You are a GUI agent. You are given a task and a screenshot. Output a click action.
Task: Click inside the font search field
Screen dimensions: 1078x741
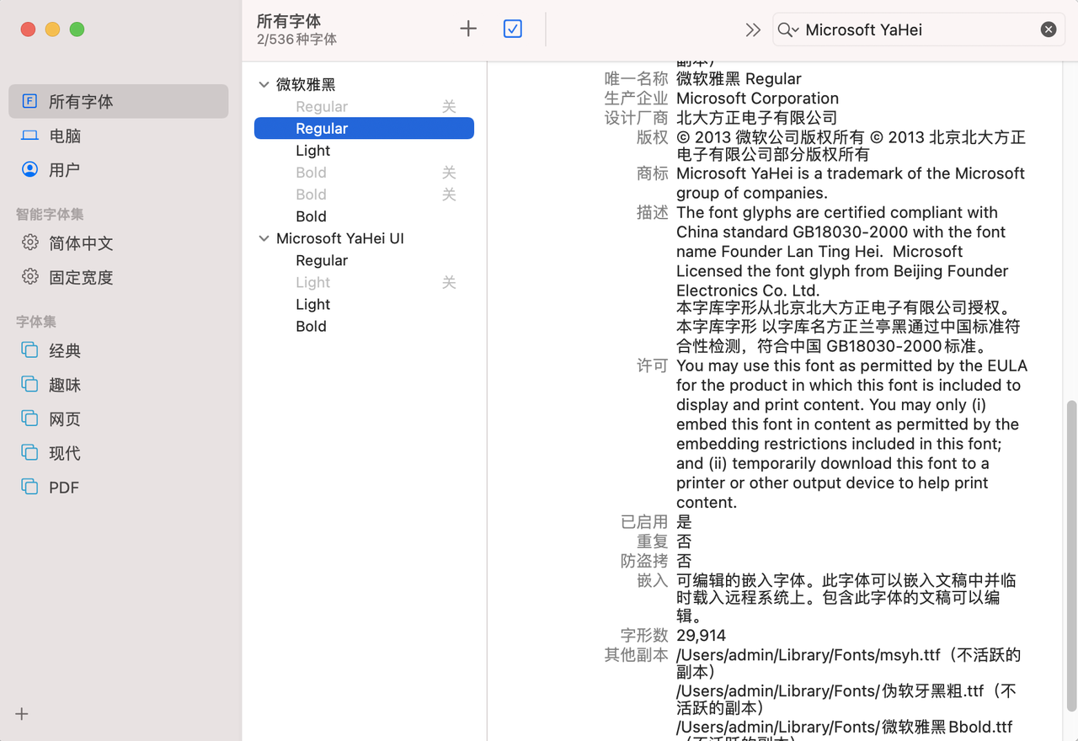(918, 29)
